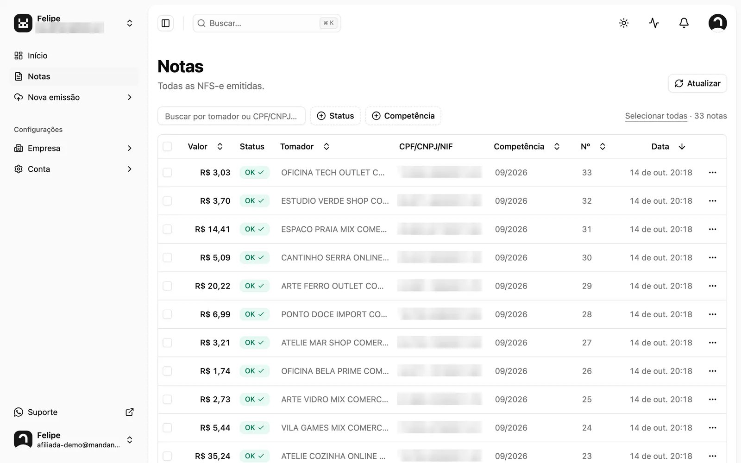Open row actions for note 33
This screenshot has width=741, height=463.
click(712, 173)
